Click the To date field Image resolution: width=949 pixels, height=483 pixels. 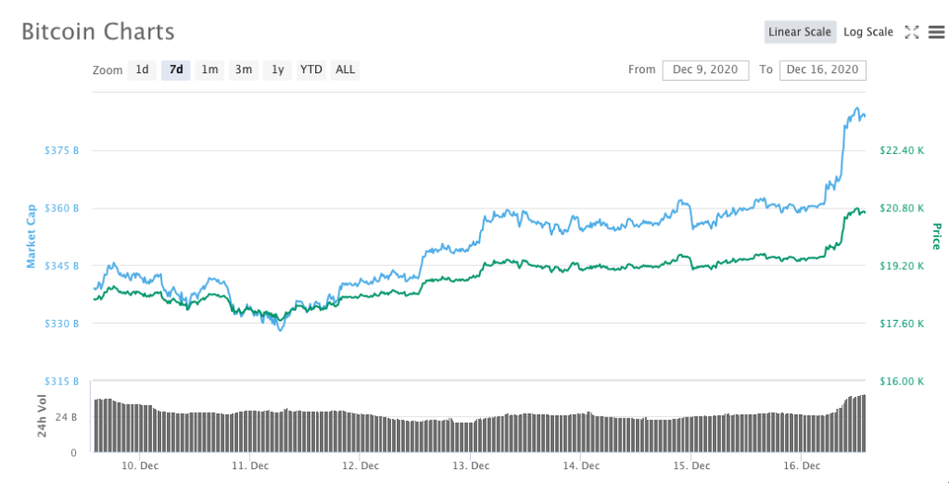coord(823,70)
